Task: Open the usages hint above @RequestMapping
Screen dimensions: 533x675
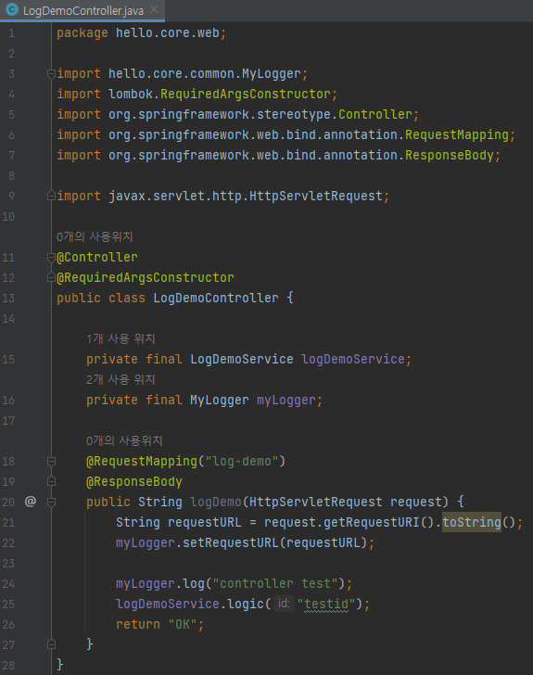Action: click(124, 440)
